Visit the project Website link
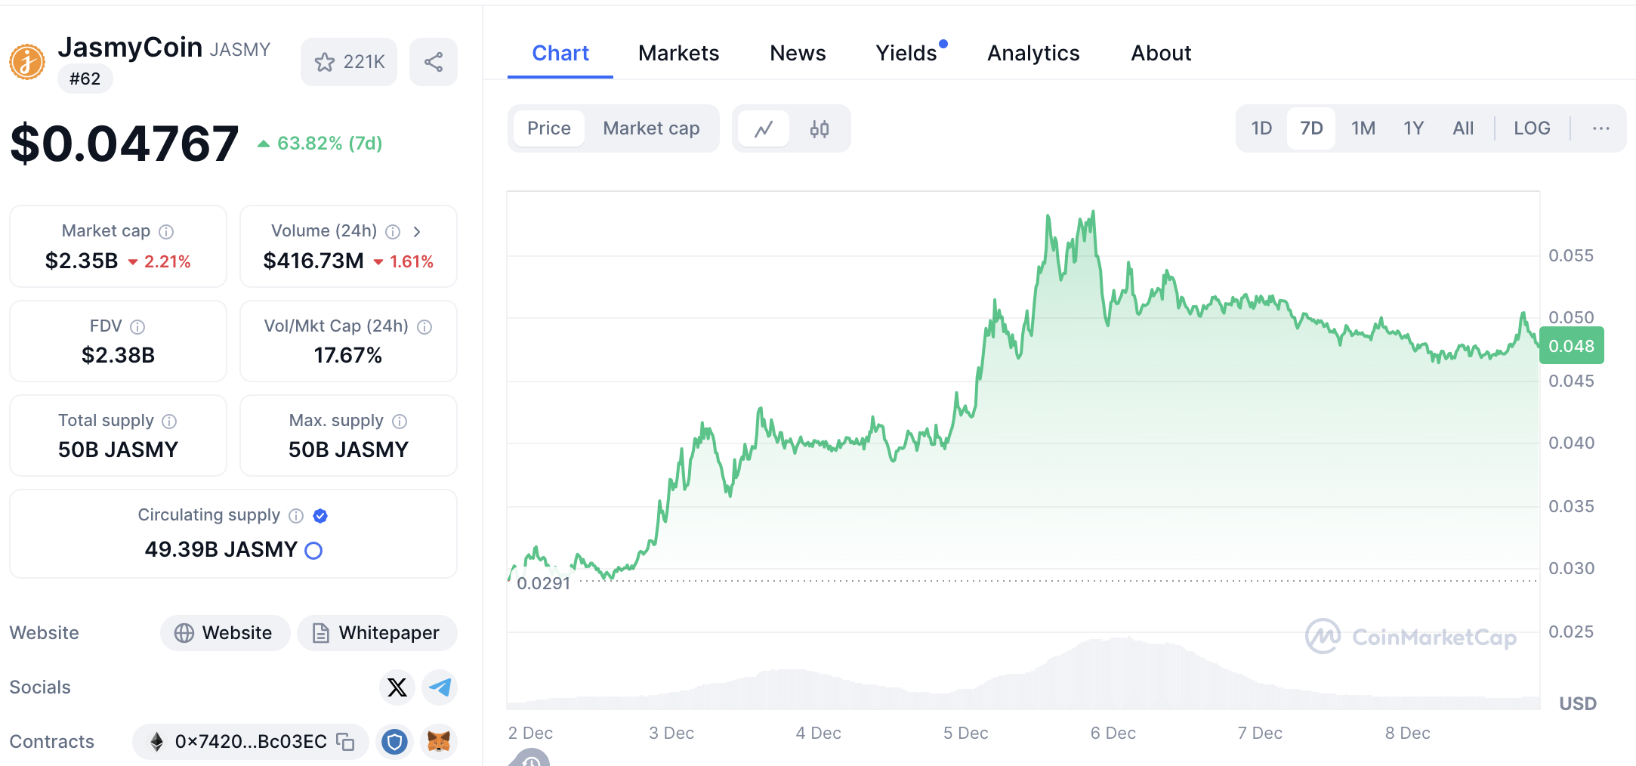This screenshot has width=1636, height=766. tap(224, 633)
